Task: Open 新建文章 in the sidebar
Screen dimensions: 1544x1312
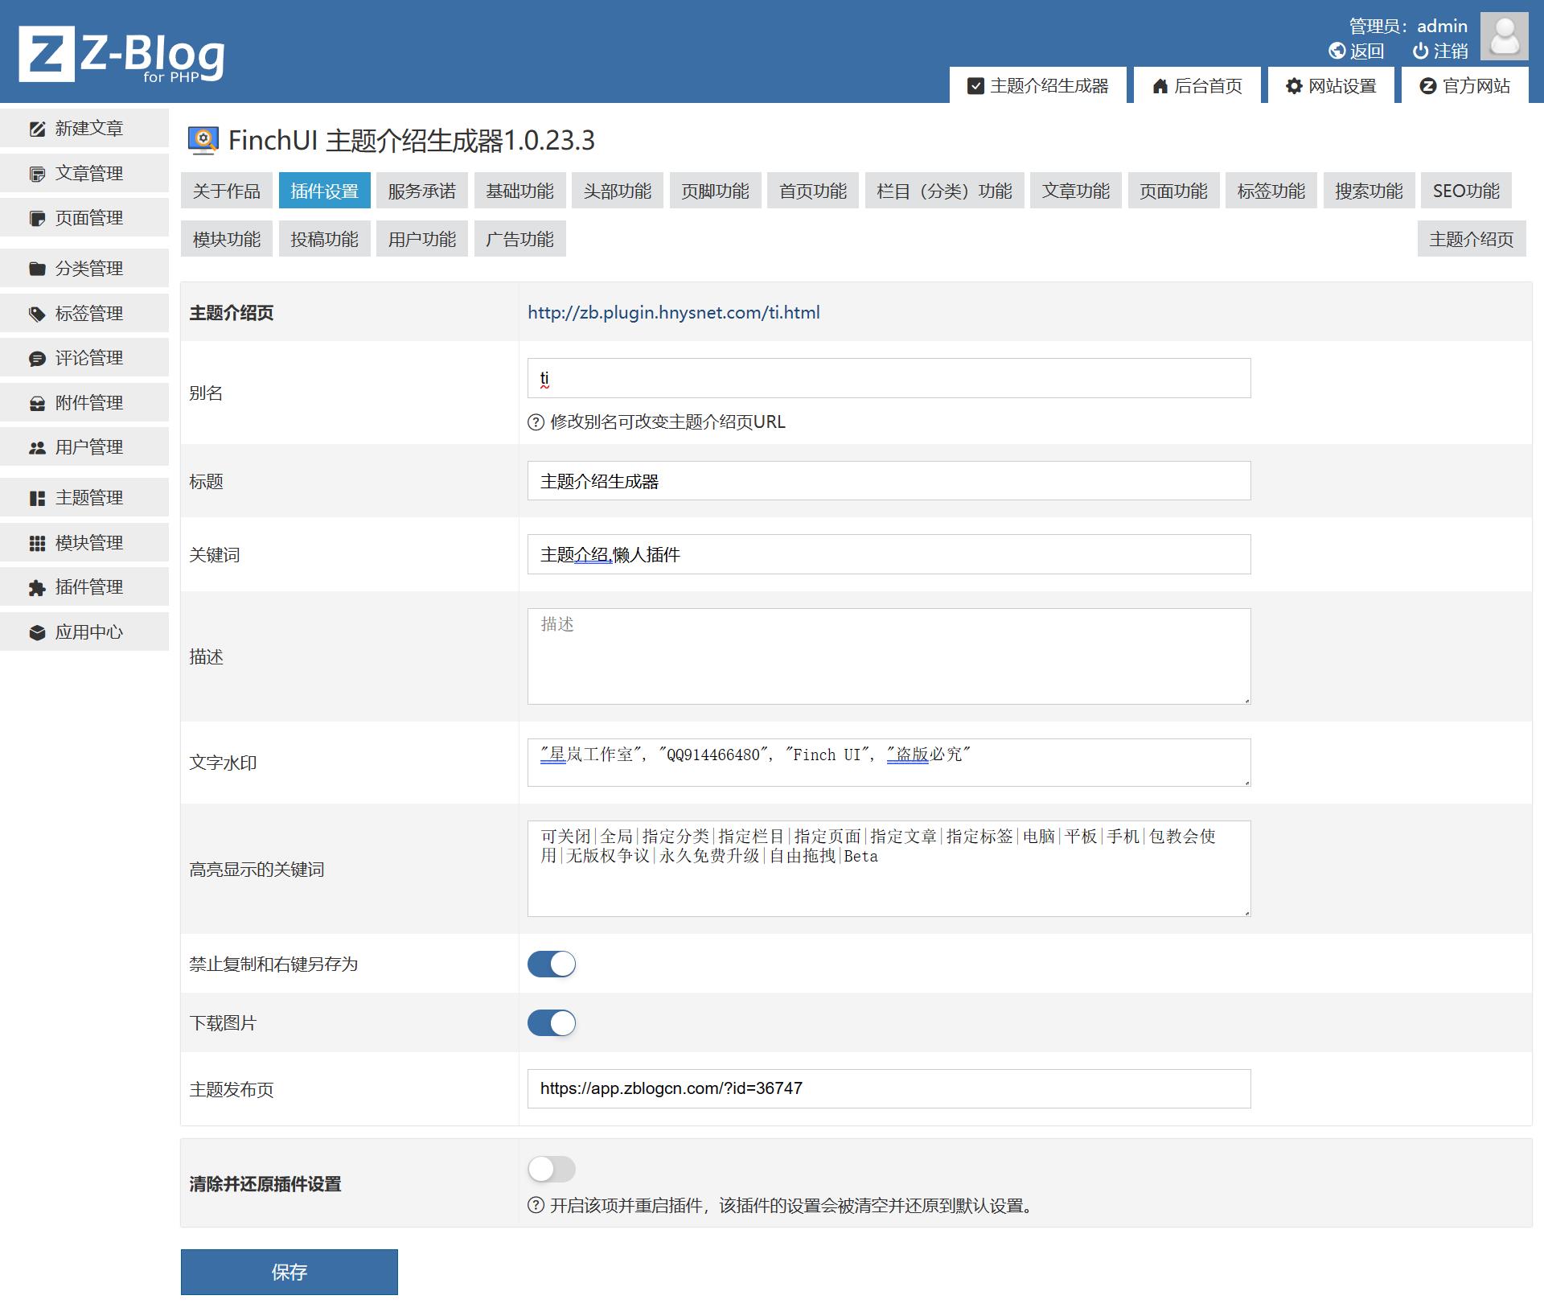Action: tap(84, 129)
